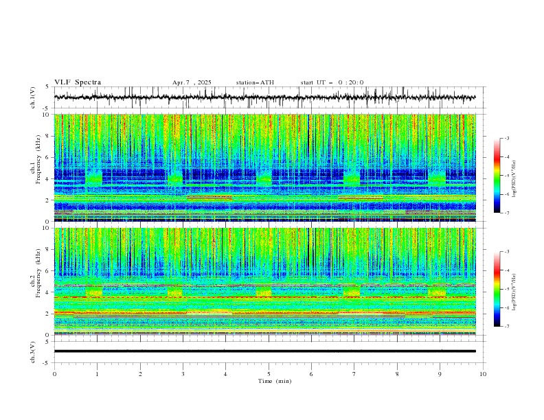Select the upper 'log(PSD)(V²/Hz)' colorbar label
The height and width of the screenshot is (420, 544).
[514, 179]
